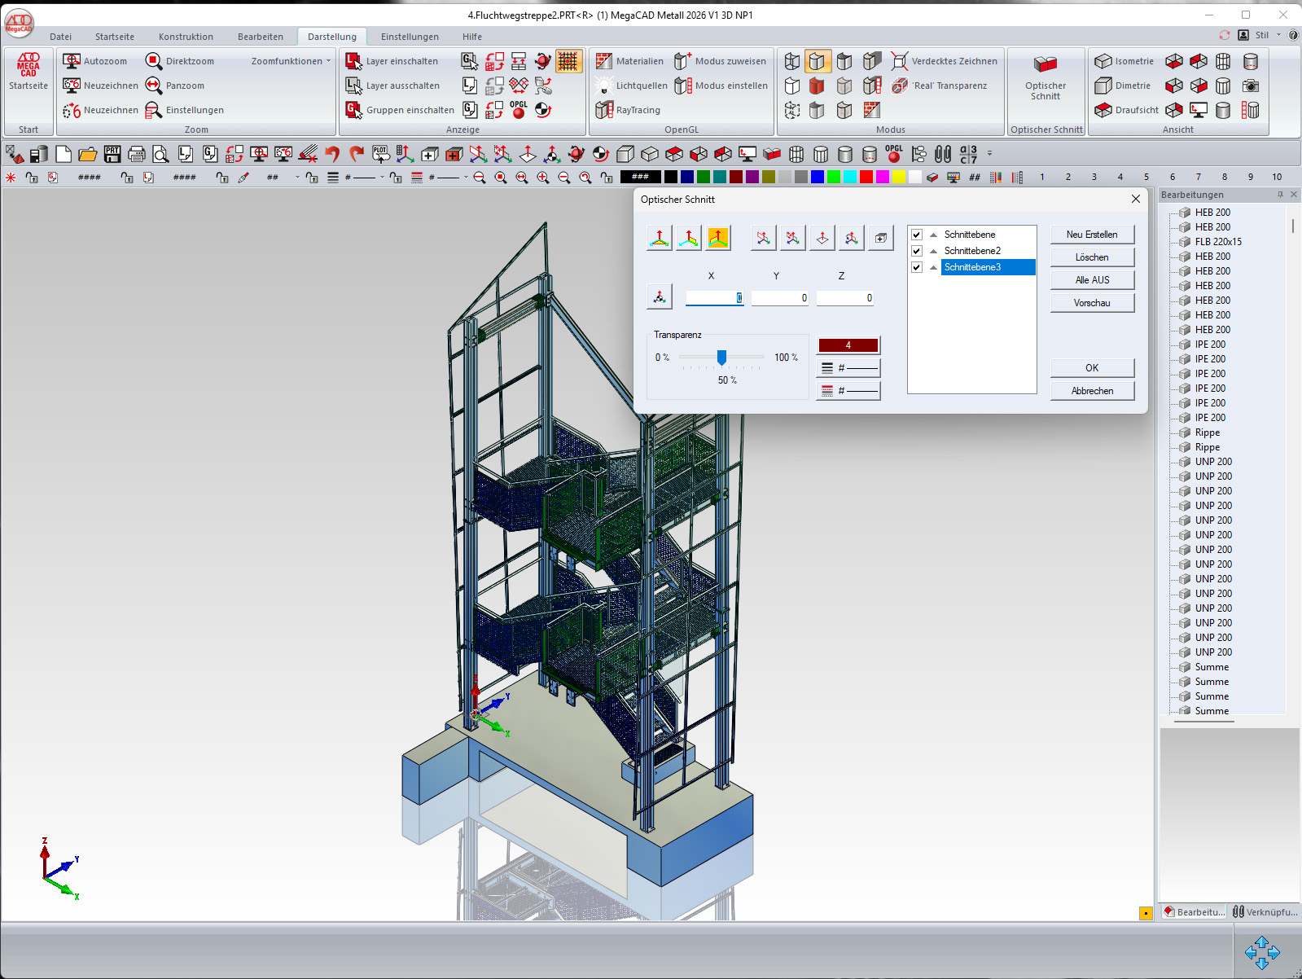Image resolution: width=1302 pixels, height=979 pixels.
Task: Disable the Schnittebene3 checkbox
Action: [917, 267]
